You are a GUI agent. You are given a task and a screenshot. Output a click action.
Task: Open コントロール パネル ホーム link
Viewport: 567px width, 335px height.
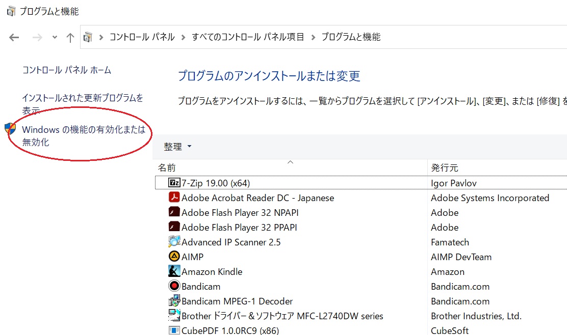coord(66,70)
